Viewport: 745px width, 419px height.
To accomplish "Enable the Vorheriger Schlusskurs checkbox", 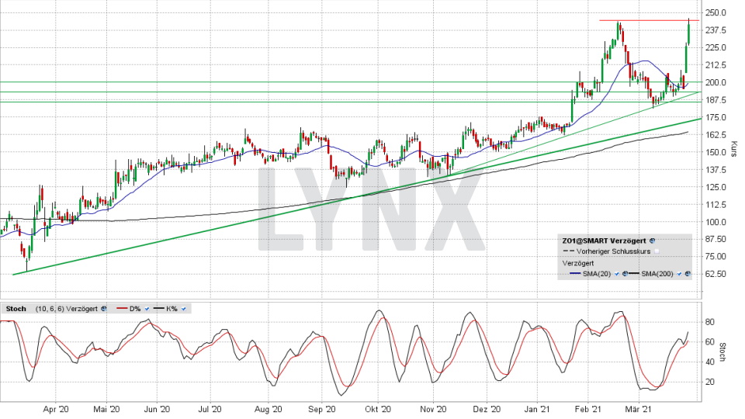I will [x=657, y=251].
